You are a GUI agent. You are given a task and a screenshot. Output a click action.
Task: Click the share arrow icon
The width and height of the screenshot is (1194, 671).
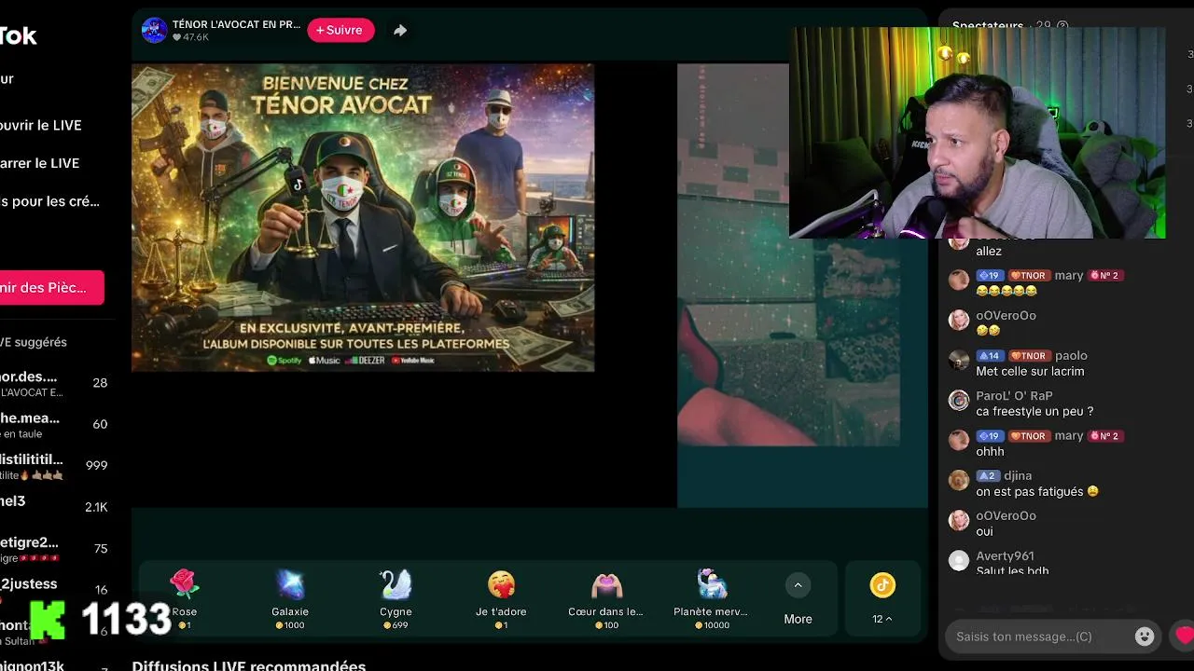tap(400, 30)
